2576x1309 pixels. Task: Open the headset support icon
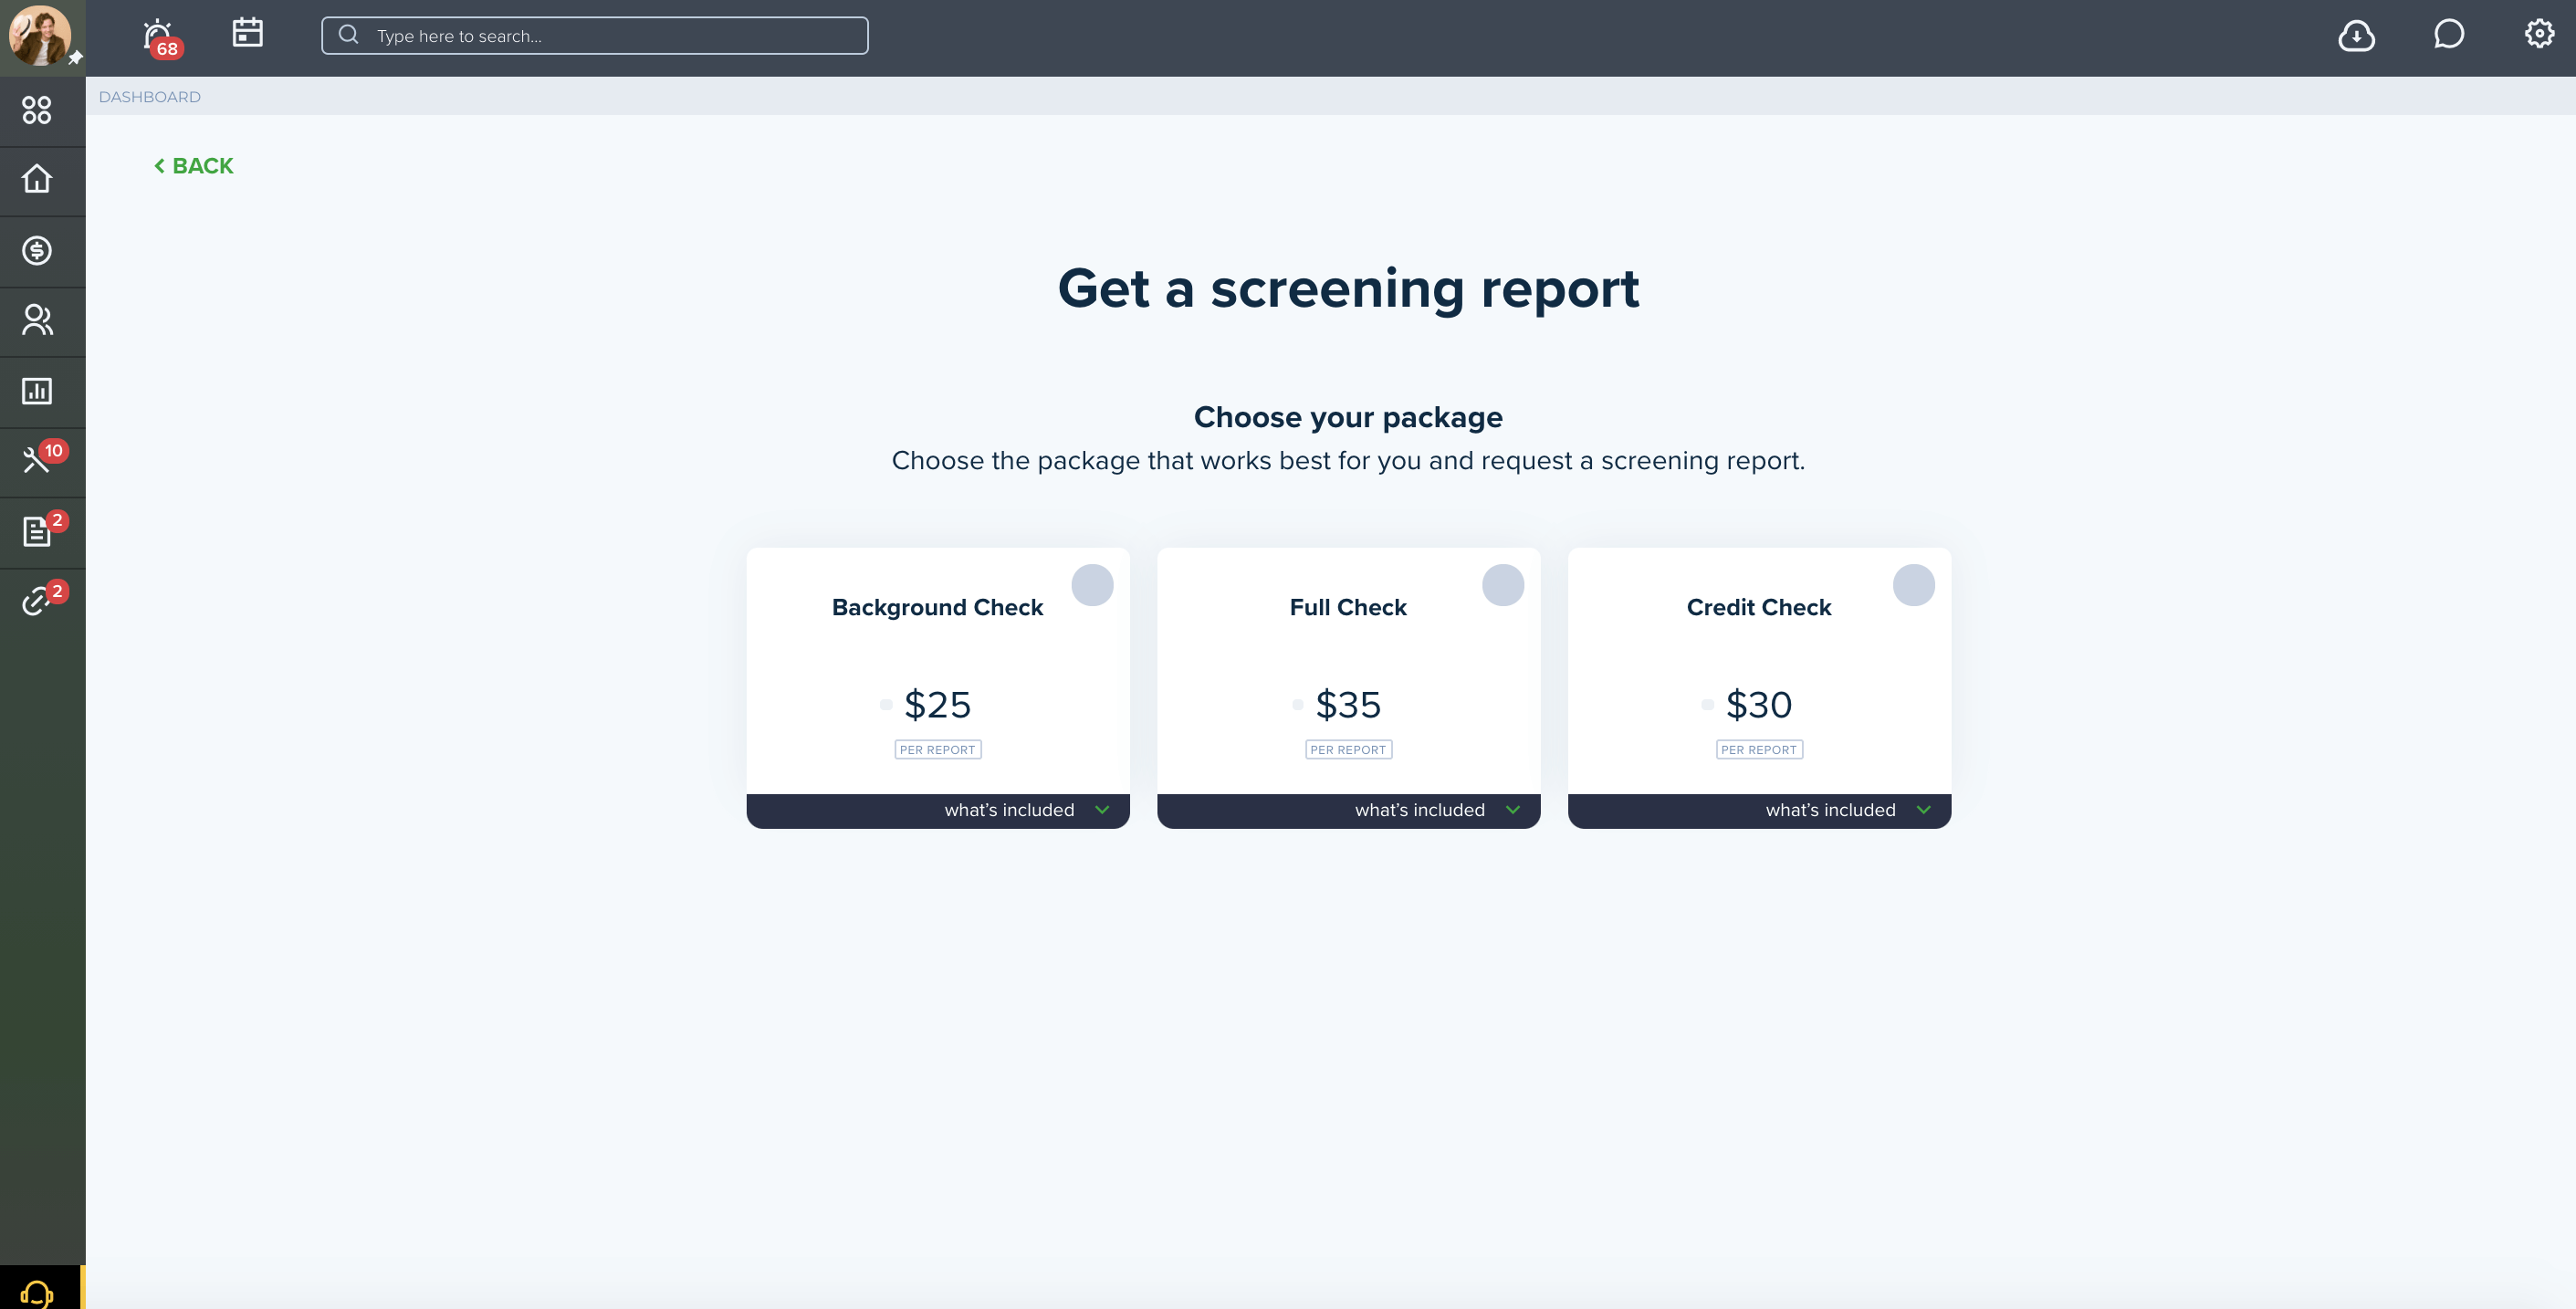pyautogui.click(x=37, y=1293)
